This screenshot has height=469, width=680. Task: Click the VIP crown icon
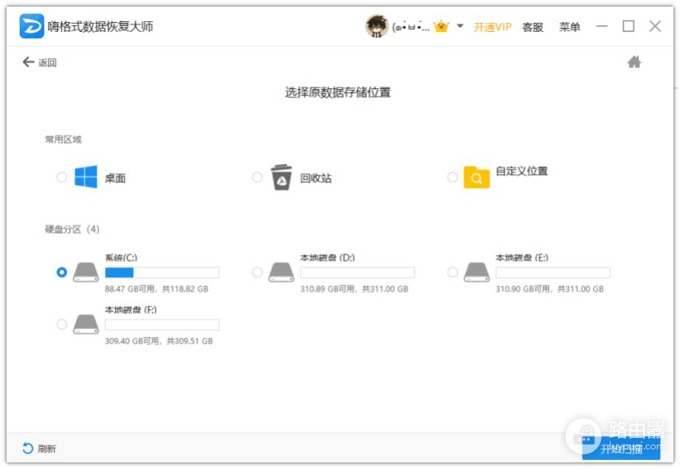(x=441, y=27)
